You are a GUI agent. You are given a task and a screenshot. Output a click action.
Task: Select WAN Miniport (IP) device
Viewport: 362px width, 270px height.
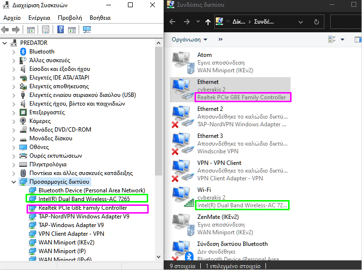coord(62,251)
